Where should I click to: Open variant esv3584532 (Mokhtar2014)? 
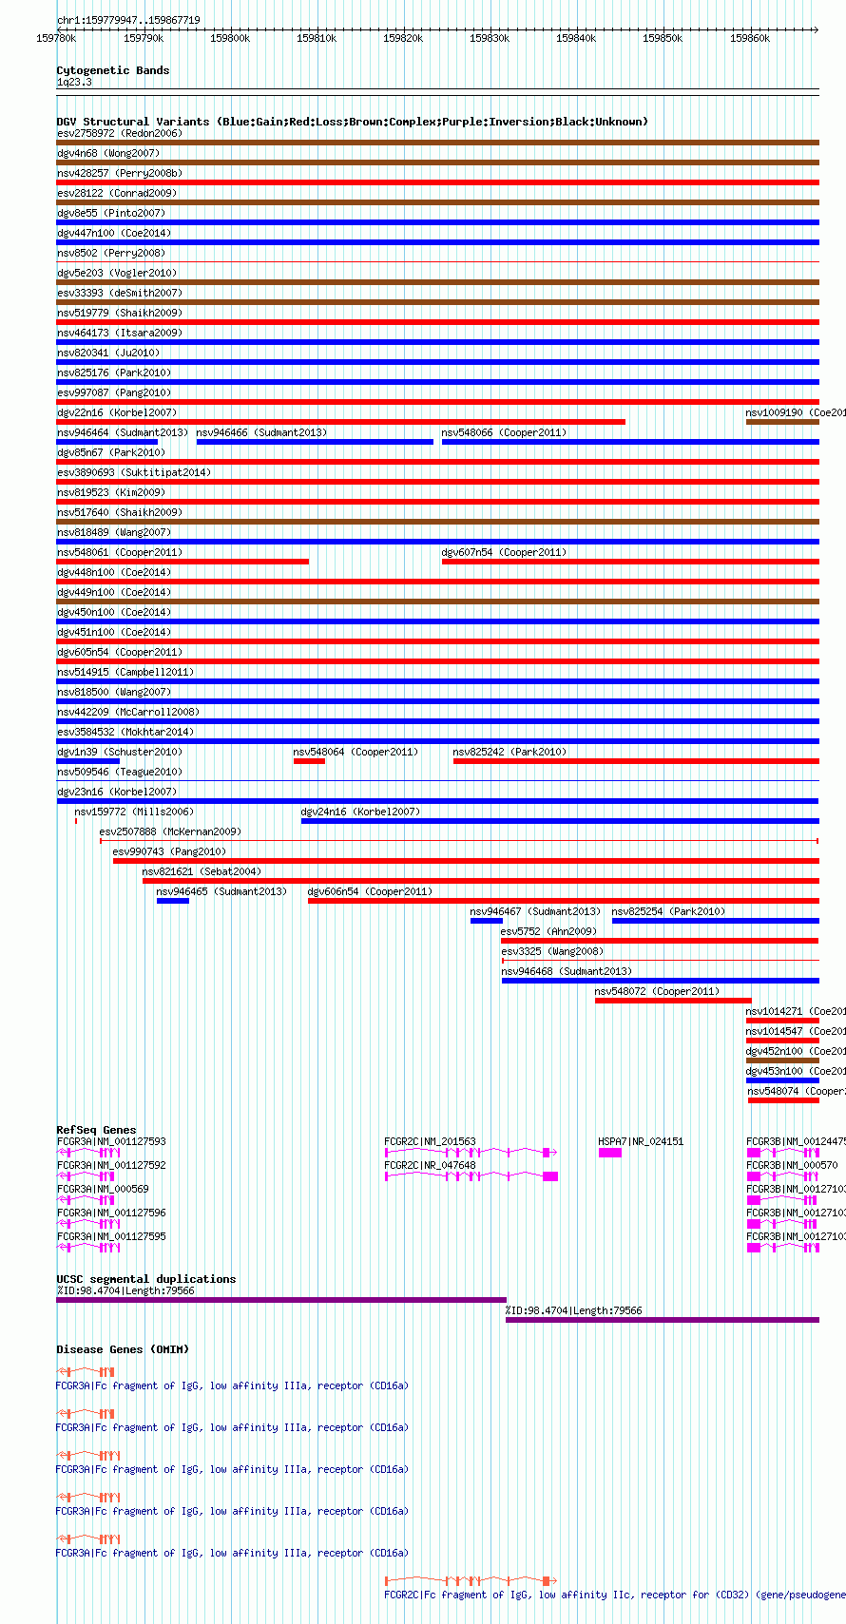pyautogui.click(x=125, y=732)
